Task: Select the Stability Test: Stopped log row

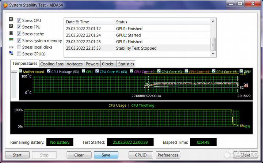Action: 137,48
